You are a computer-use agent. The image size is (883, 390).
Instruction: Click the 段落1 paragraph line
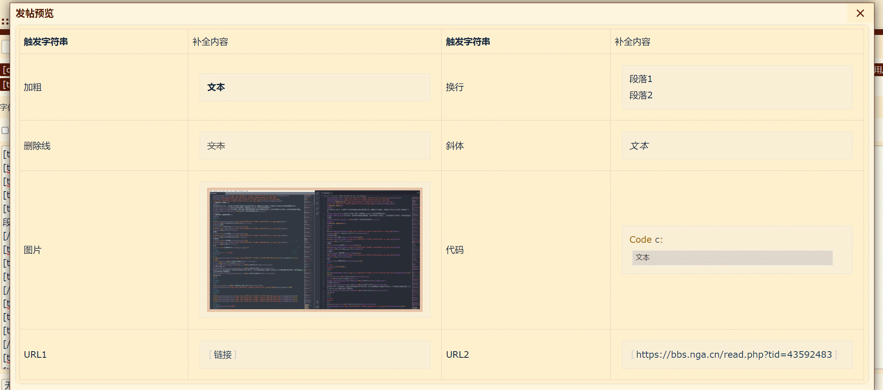(641, 79)
